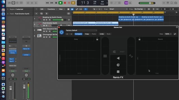Click the plugin link chain icon

175,34
